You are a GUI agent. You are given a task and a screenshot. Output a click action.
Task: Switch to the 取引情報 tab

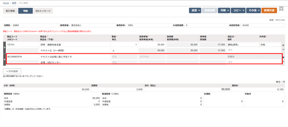pyautogui.click(x=10, y=11)
